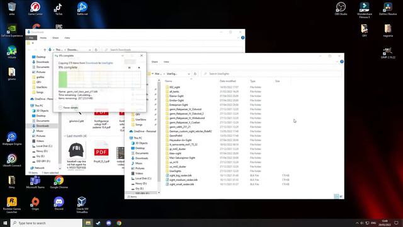Sort by Size column in UserSights
This screenshot has width=403, height=227.
click(278, 81)
